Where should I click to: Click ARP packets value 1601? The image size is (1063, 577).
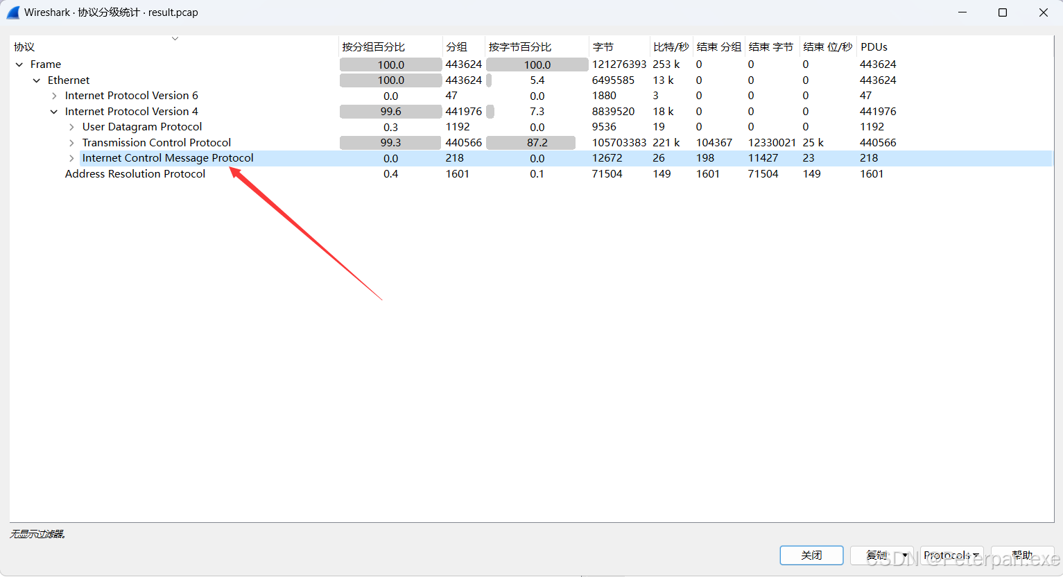(x=458, y=174)
